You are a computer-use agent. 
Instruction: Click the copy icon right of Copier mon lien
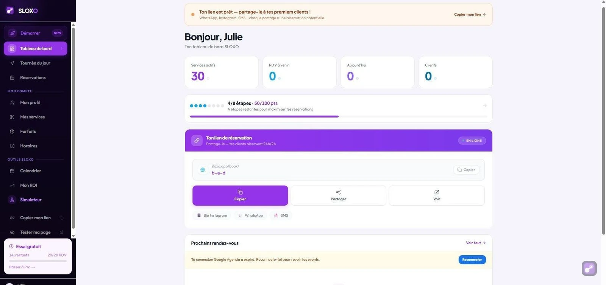pos(61,218)
